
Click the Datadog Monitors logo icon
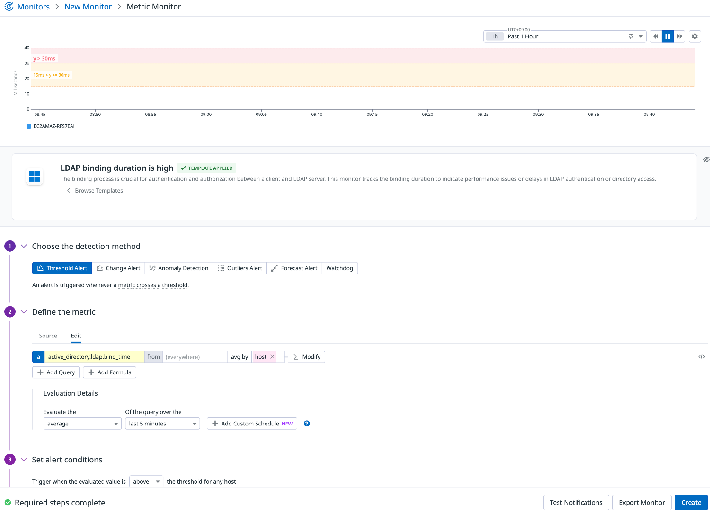pos(9,7)
